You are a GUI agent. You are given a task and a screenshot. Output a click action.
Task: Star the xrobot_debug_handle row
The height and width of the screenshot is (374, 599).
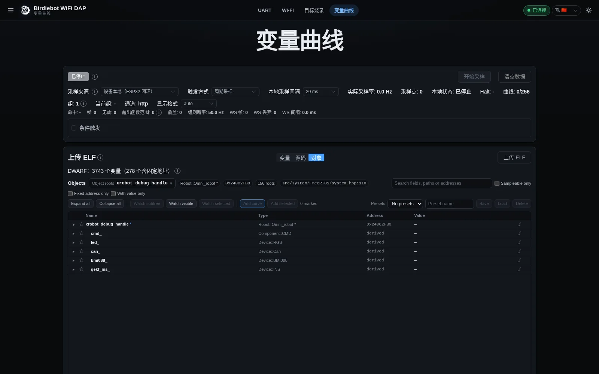81,224
